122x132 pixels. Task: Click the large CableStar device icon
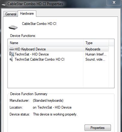pos(13,27)
